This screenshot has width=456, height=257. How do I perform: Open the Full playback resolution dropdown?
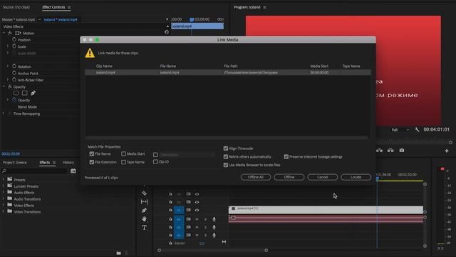point(400,130)
